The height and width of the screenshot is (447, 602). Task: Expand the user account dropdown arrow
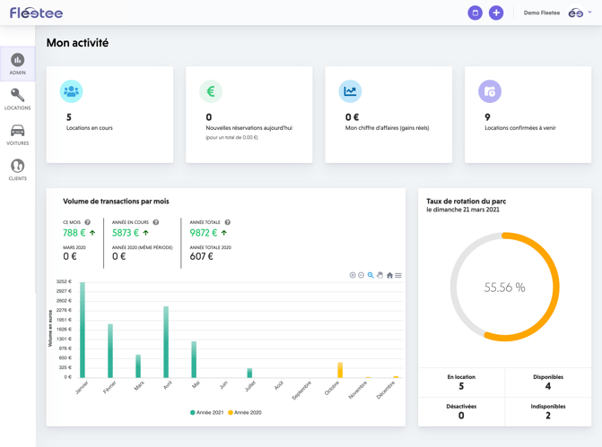[x=589, y=12]
